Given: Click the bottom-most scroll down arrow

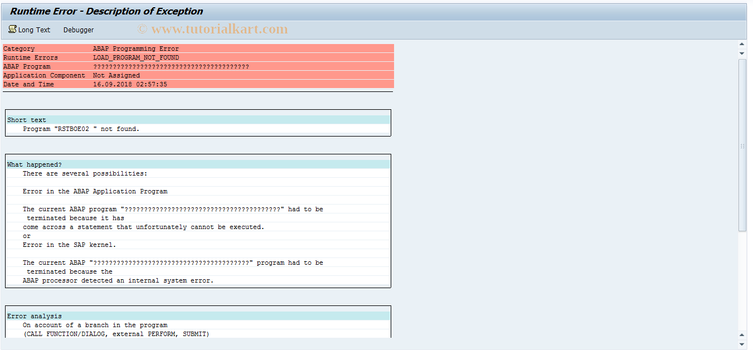Looking at the screenshot, I should [x=742, y=344].
